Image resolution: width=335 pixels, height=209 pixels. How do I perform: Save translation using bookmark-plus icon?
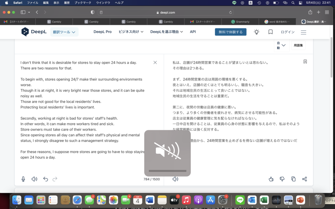[x=305, y=62]
